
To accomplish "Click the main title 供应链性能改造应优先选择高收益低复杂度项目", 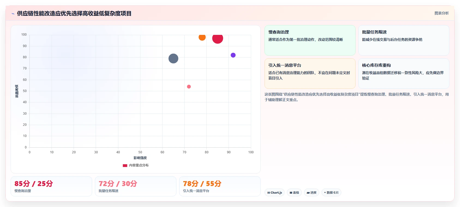I will 74,13.
